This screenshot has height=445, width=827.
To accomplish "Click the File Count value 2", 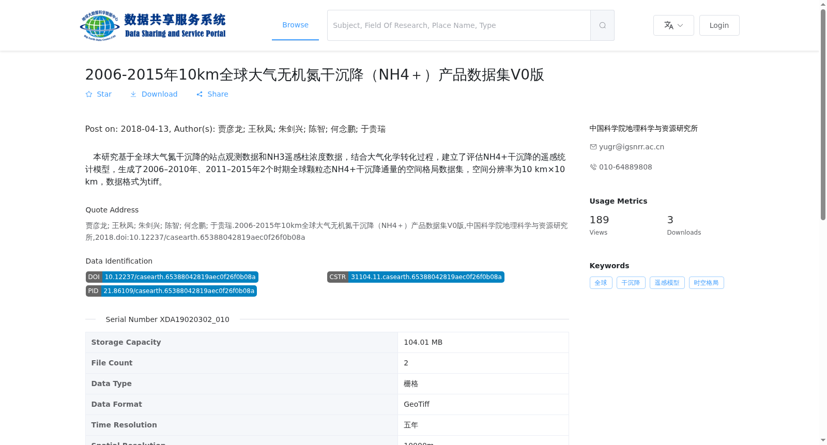I will [x=406, y=363].
